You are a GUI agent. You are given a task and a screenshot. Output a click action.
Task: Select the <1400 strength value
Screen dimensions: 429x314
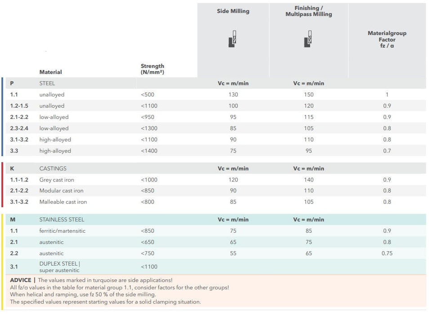click(149, 151)
